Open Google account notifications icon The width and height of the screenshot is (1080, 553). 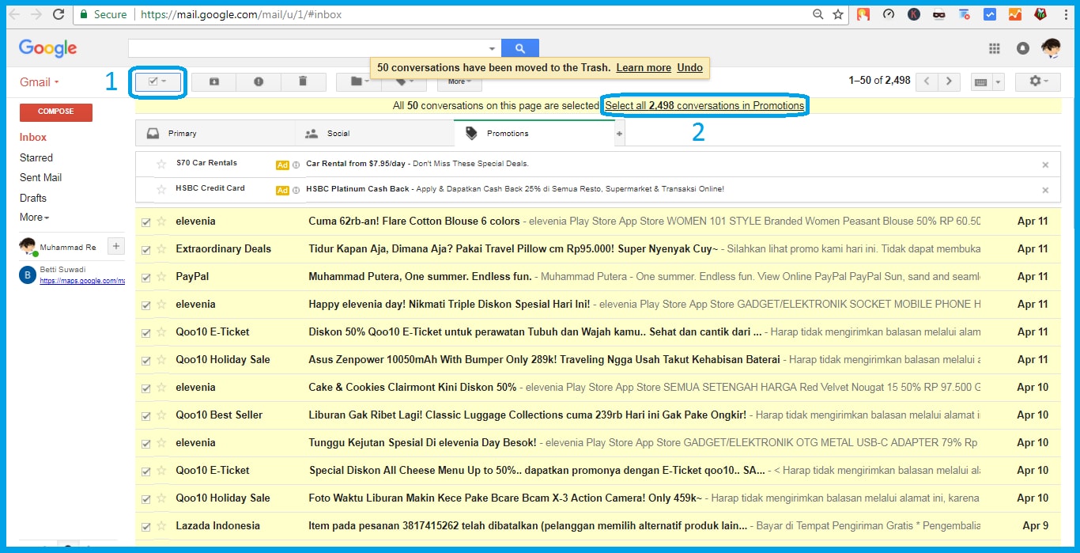pos(1023,48)
